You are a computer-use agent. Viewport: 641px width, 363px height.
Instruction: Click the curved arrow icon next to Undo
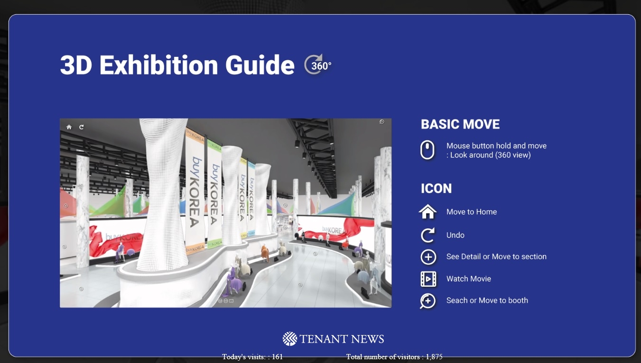click(x=428, y=235)
